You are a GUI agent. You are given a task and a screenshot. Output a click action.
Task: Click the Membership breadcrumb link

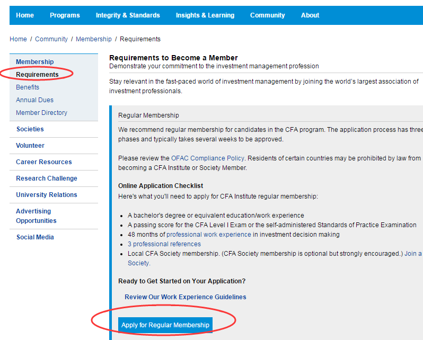[x=94, y=39]
